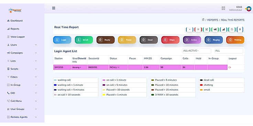
Task: Open the ALL-ACTIVE campaign dropdown
Action: coord(197,51)
